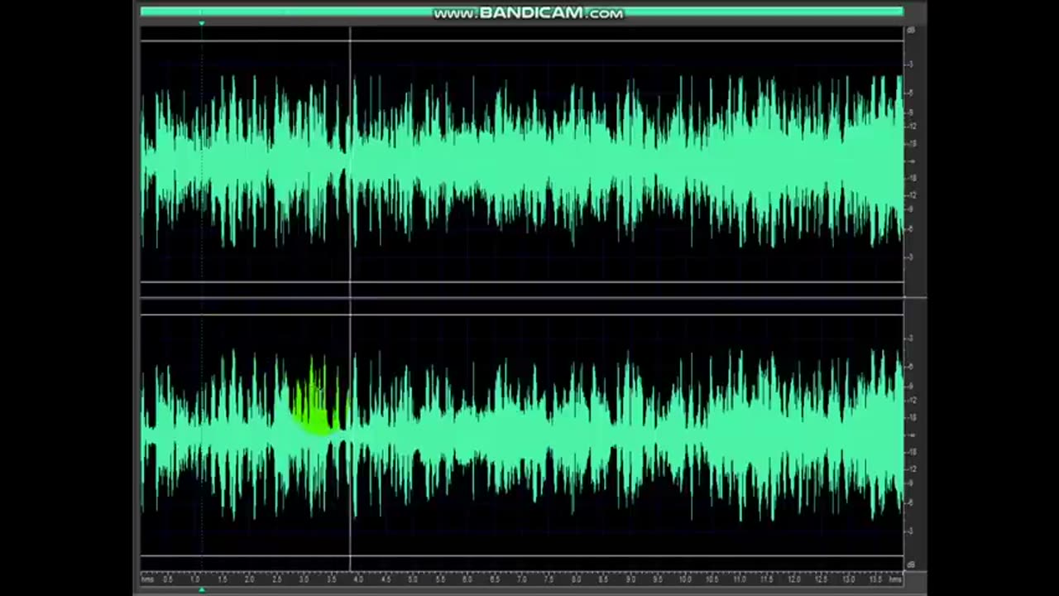This screenshot has width=1059, height=596.
Task: Click the 1.0 mark on the time ruler
Action: (x=195, y=579)
